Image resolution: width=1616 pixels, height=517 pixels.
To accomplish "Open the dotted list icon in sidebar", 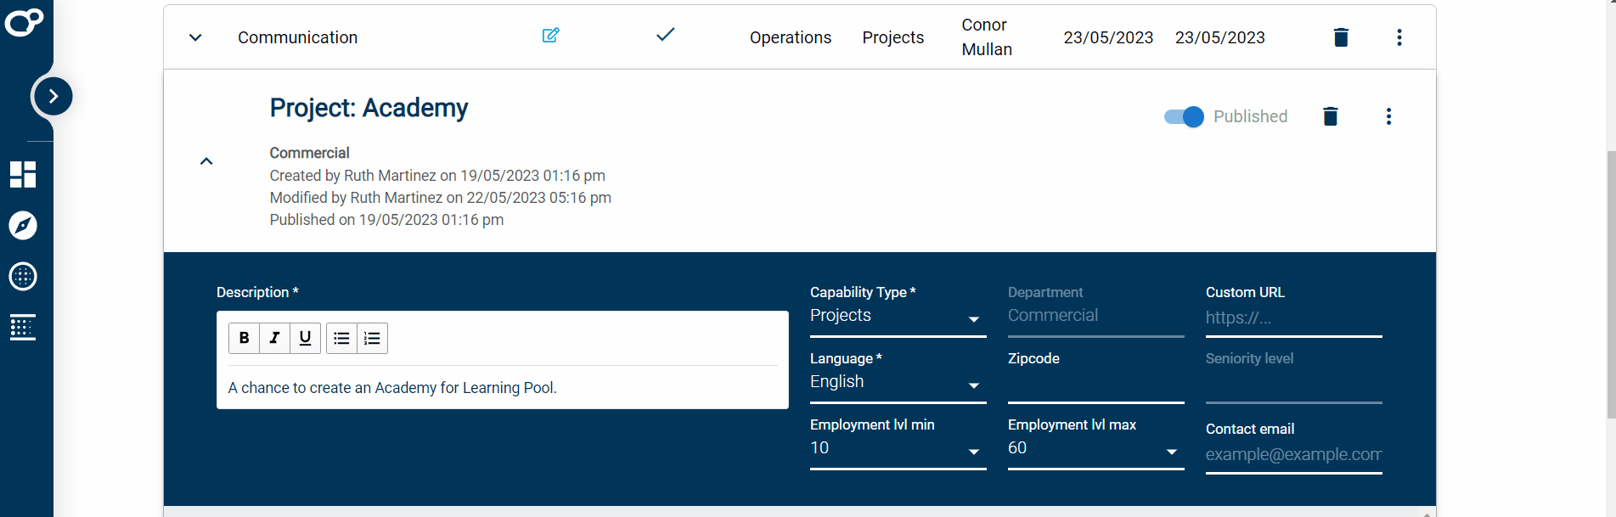I will (x=23, y=328).
